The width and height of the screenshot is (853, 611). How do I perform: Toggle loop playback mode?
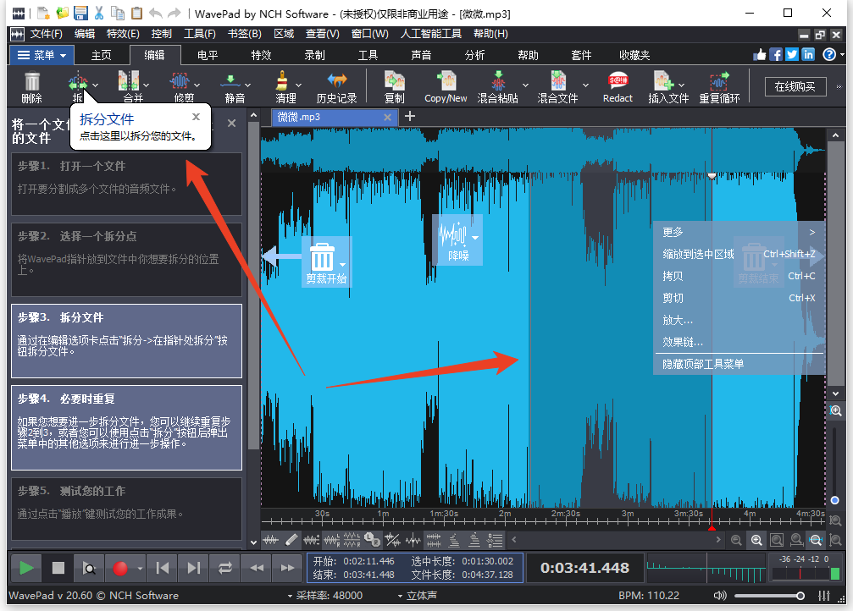224,568
